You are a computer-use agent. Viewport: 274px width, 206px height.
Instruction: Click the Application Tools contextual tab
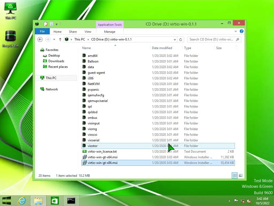pyautogui.click(x=110, y=25)
